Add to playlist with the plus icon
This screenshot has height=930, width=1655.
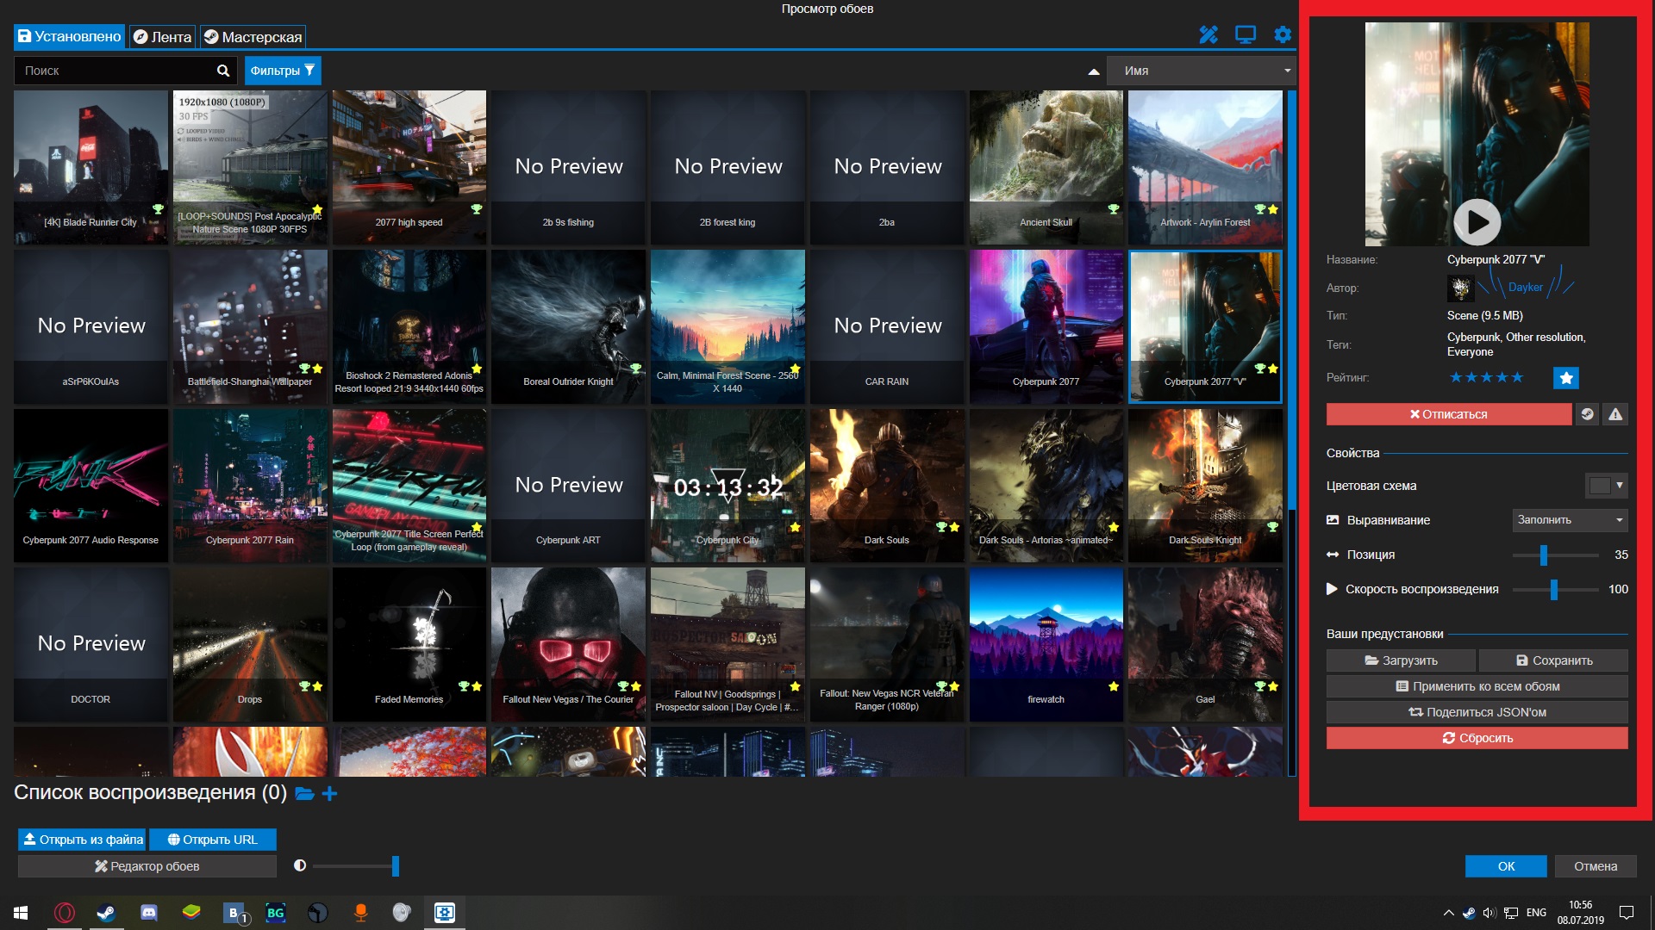[x=329, y=793]
